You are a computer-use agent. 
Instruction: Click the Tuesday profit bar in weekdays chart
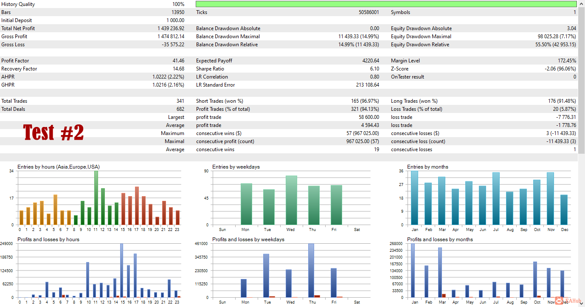[266, 276]
